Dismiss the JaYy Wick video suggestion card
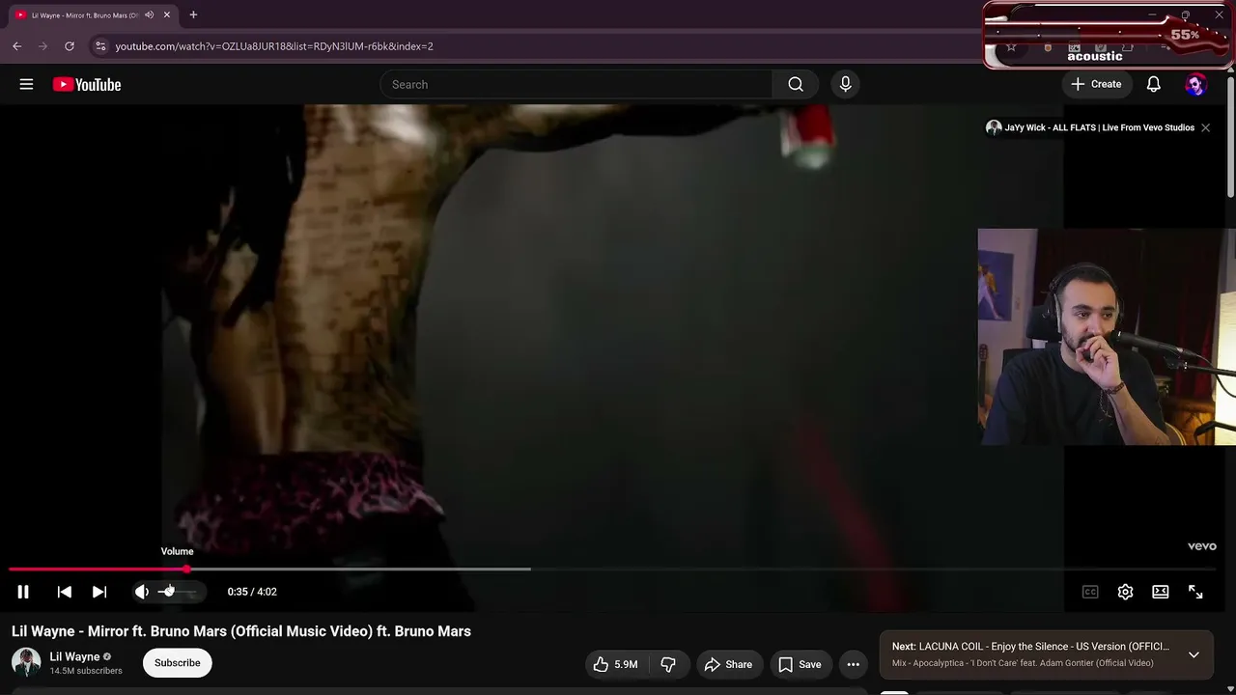 (x=1205, y=127)
